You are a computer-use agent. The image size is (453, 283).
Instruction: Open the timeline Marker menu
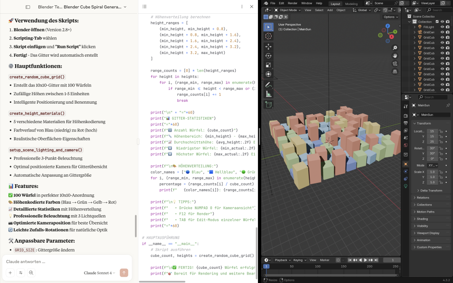[324, 260]
